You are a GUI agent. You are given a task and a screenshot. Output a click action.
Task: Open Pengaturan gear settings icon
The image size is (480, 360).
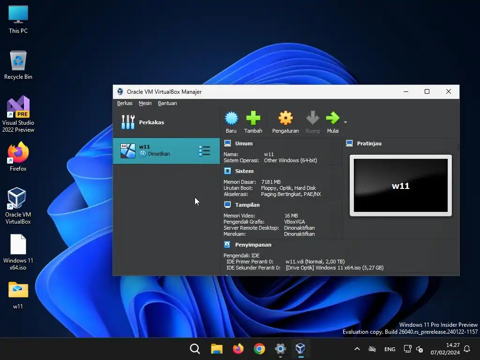click(285, 118)
